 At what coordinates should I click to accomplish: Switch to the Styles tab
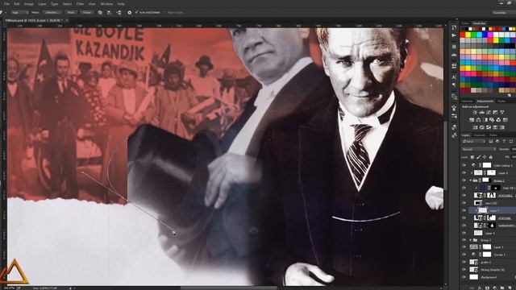point(501,101)
